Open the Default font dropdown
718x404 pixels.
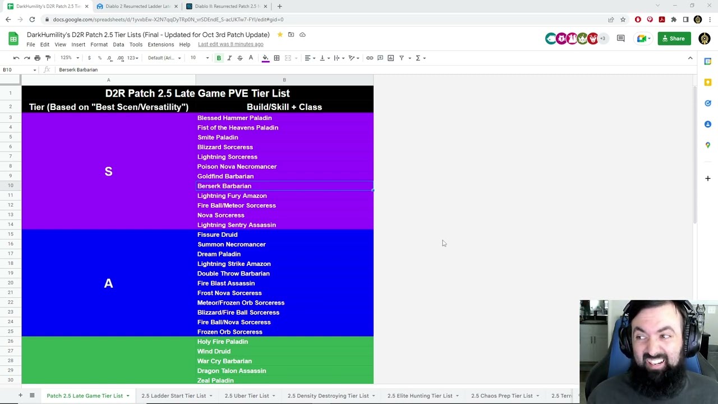point(164,58)
